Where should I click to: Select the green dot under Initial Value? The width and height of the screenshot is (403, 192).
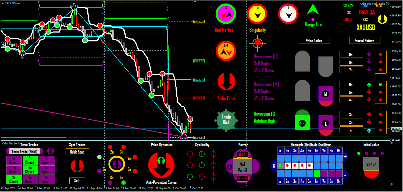[x=359, y=153]
